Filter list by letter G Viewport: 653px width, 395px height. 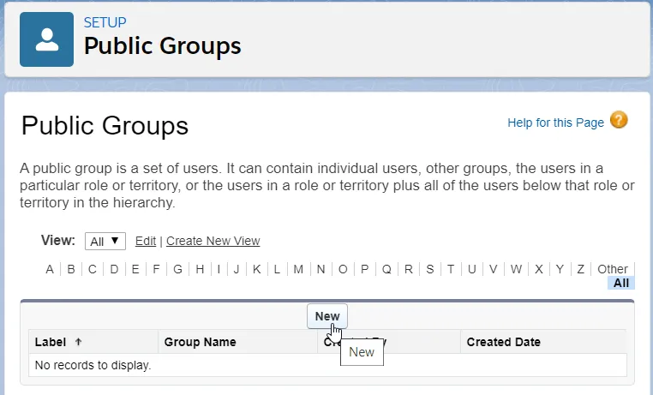click(x=178, y=269)
